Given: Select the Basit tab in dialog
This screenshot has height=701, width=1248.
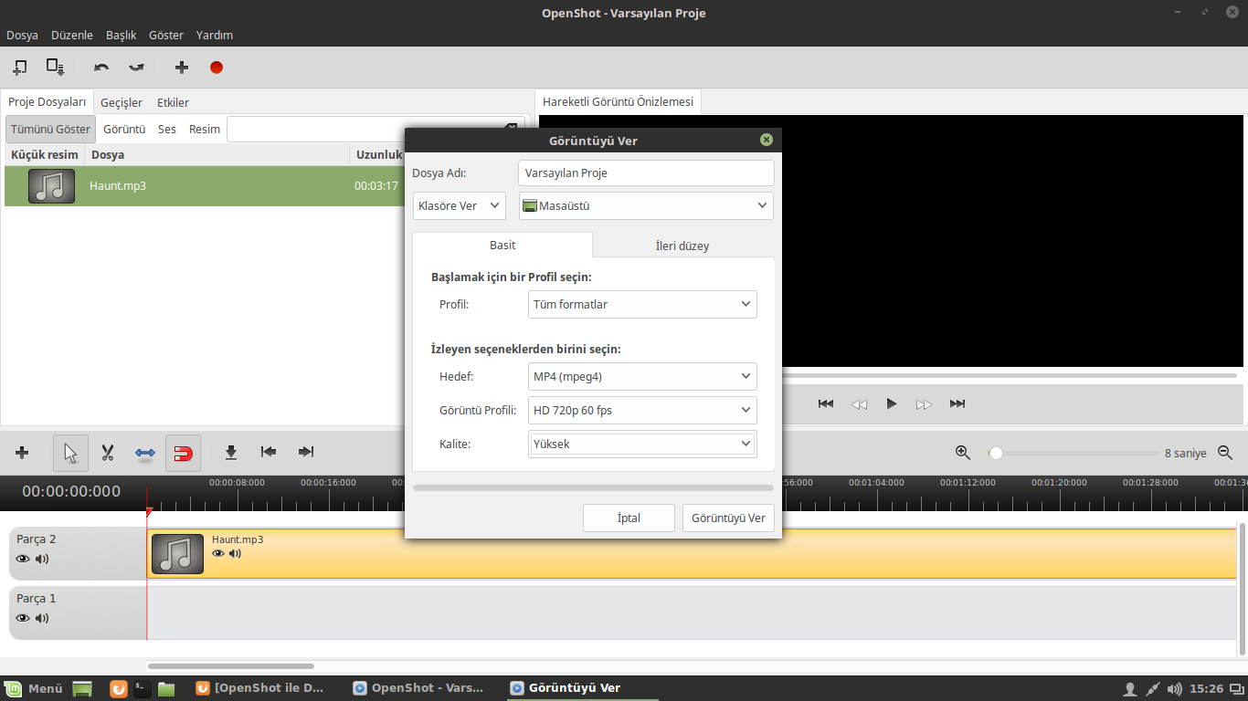Looking at the screenshot, I should 502,245.
